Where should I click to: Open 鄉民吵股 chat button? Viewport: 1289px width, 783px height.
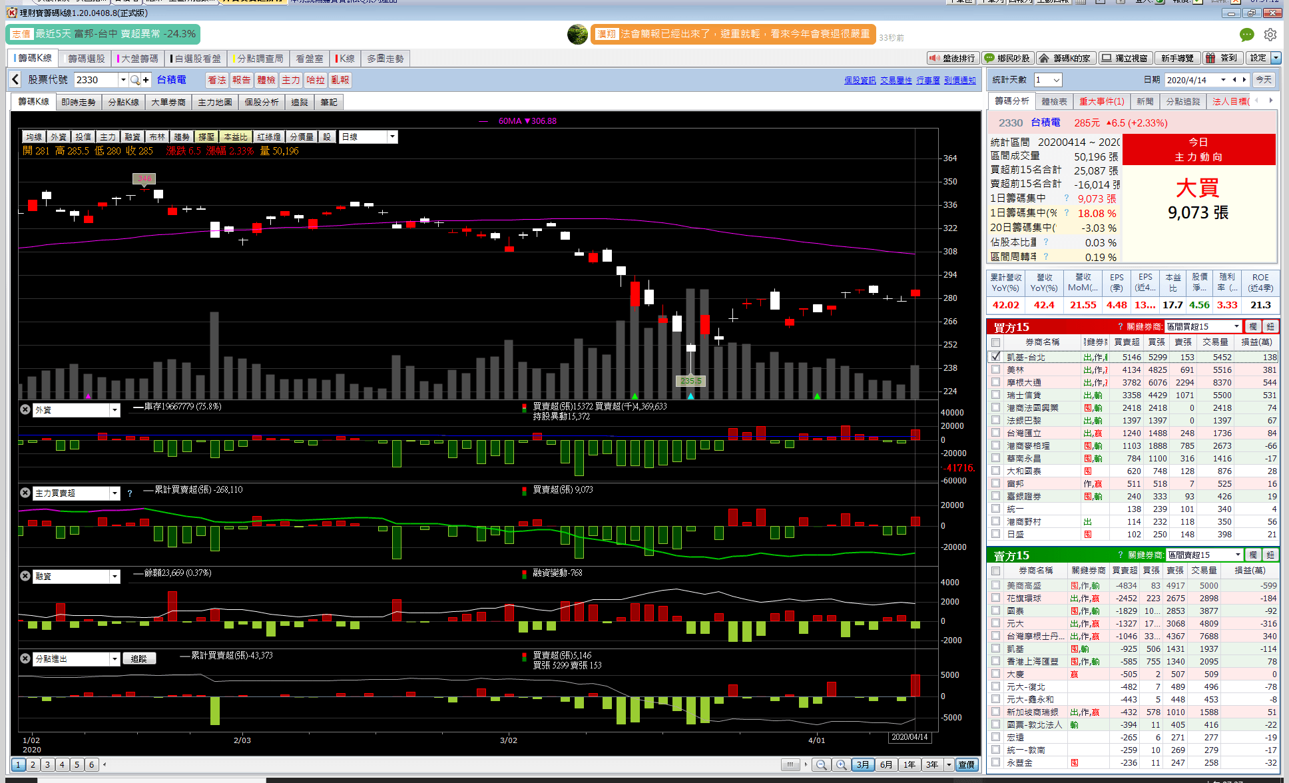[x=1007, y=59]
